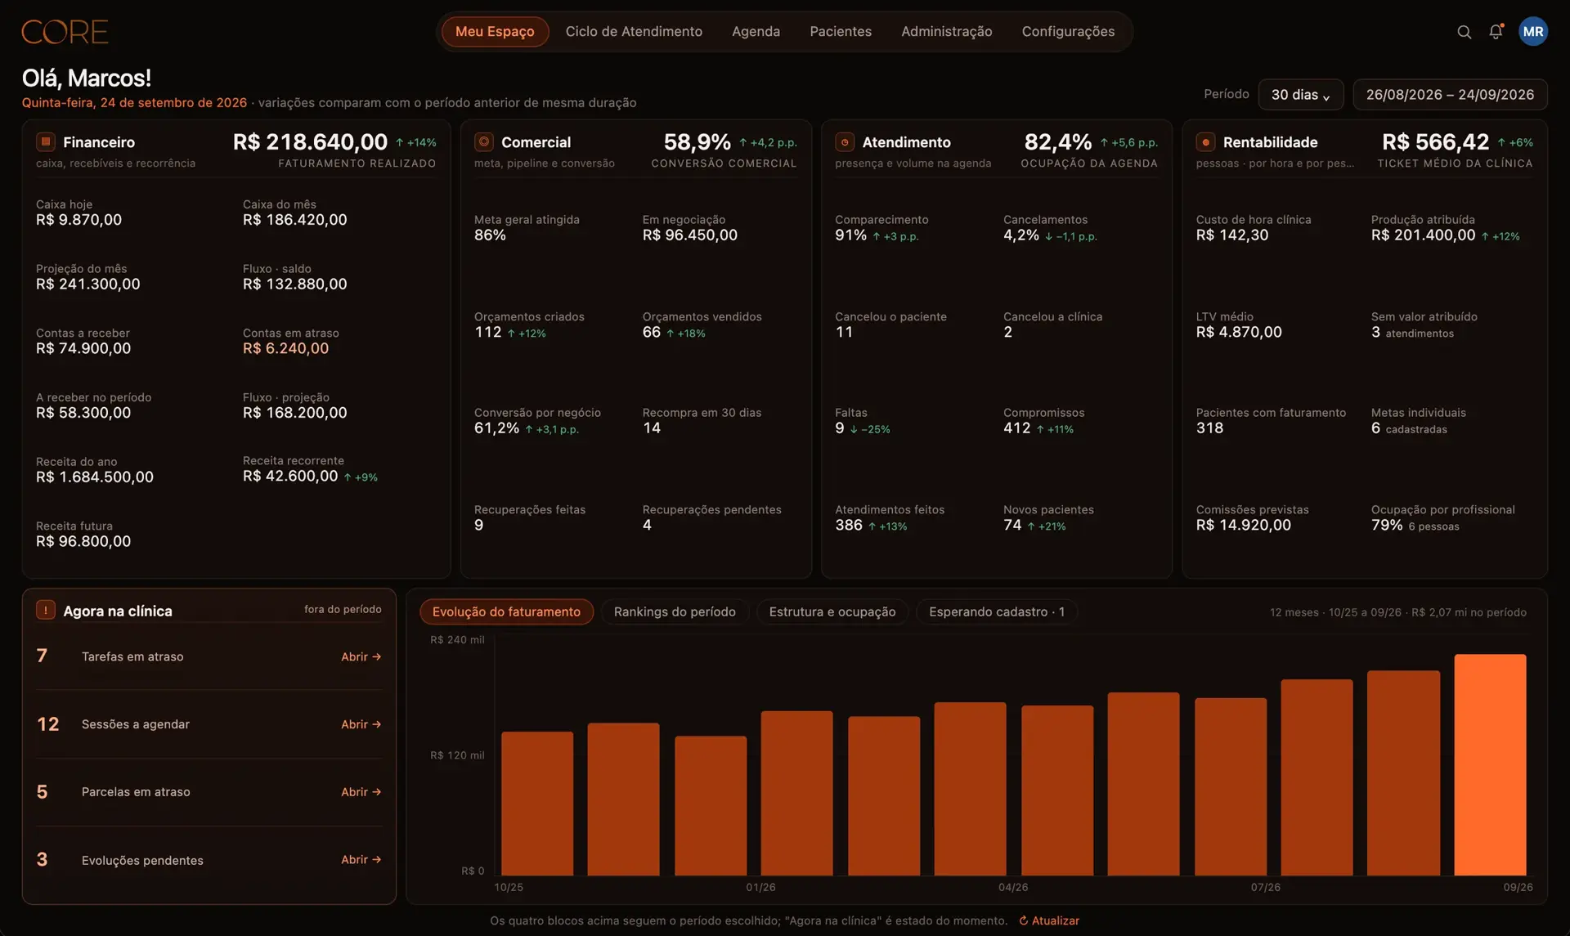Screen dimensions: 1570x936
Task: Click the 82,4% ocupação da agenda value
Action: [1057, 141]
